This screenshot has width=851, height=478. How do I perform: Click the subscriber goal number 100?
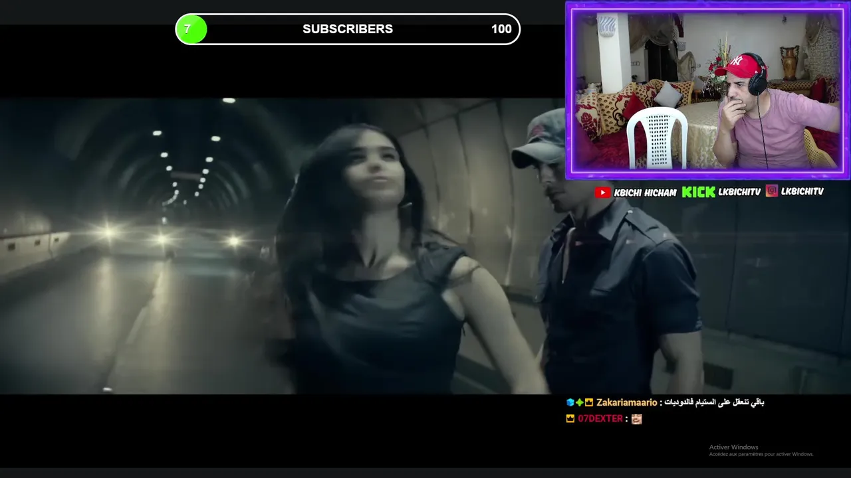click(501, 29)
